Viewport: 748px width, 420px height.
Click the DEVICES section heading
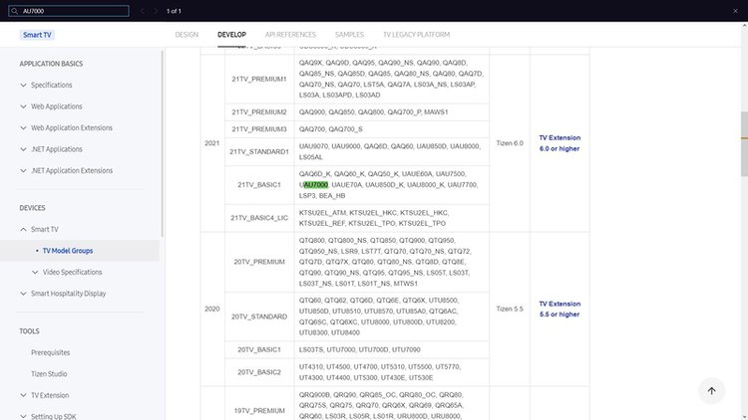point(33,208)
